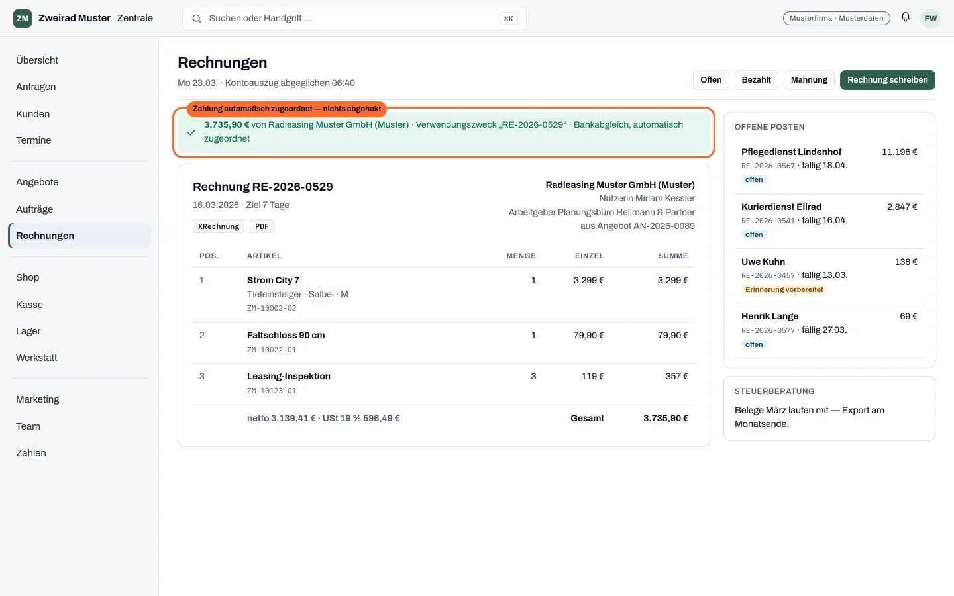Click the Erinnerung vorbereitet status tag

[784, 289]
